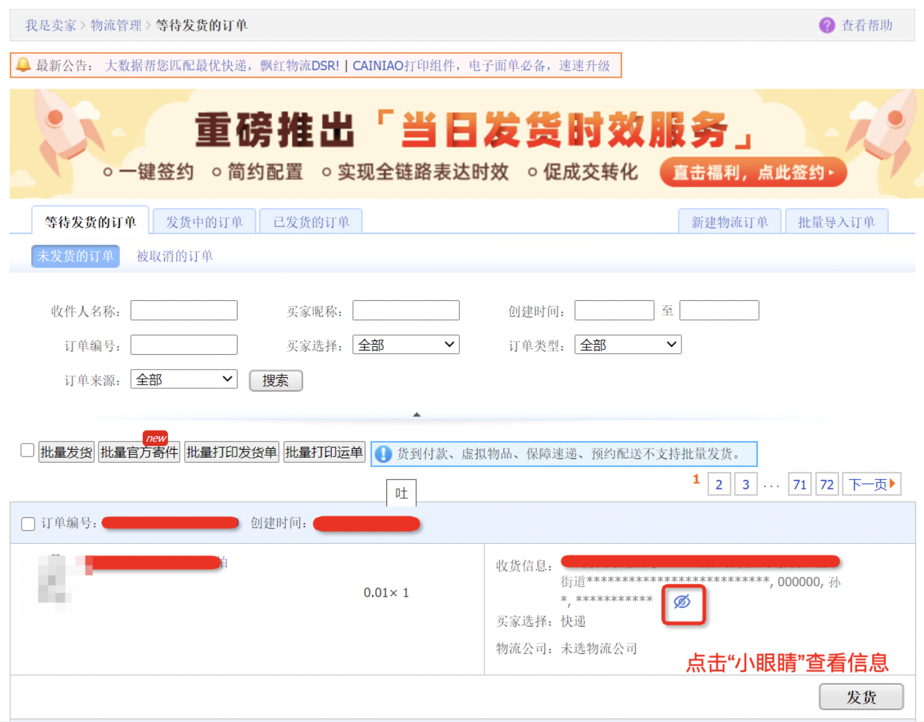The image size is (924, 722).
Task: Expand the 订单来源 dropdown
Action: (184, 380)
